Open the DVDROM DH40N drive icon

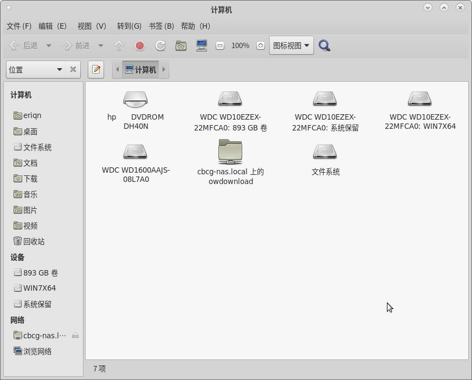(135, 99)
